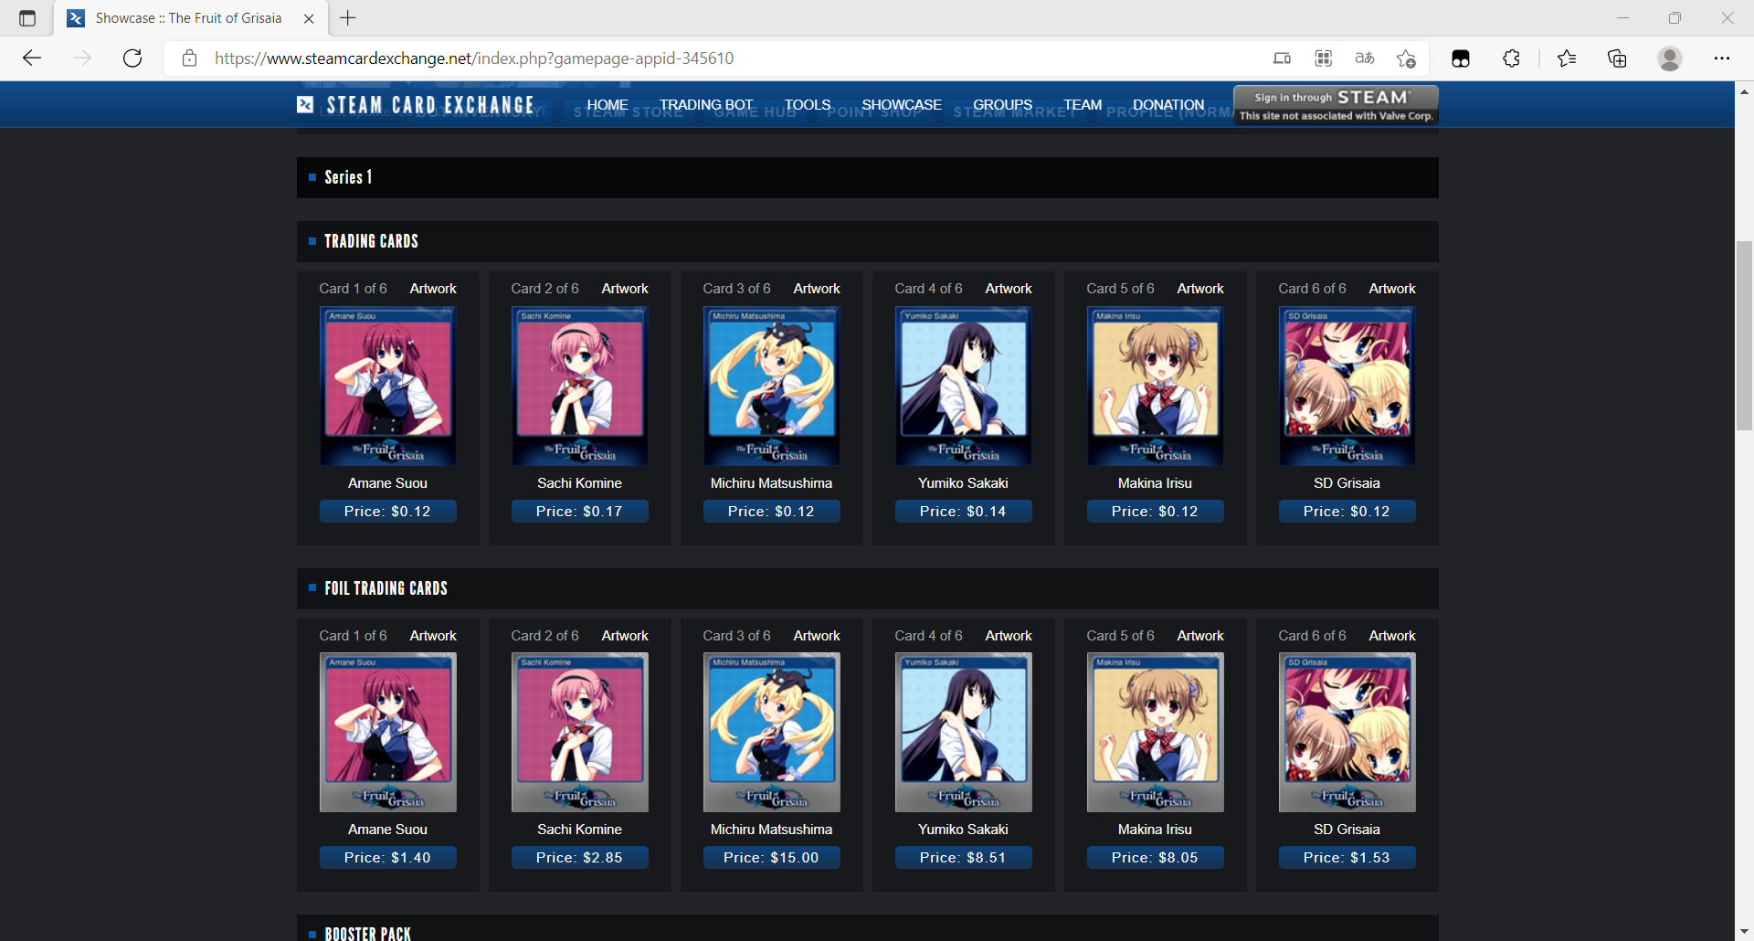Open a new tab with the plus
The image size is (1754, 941).
coord(348,17)
